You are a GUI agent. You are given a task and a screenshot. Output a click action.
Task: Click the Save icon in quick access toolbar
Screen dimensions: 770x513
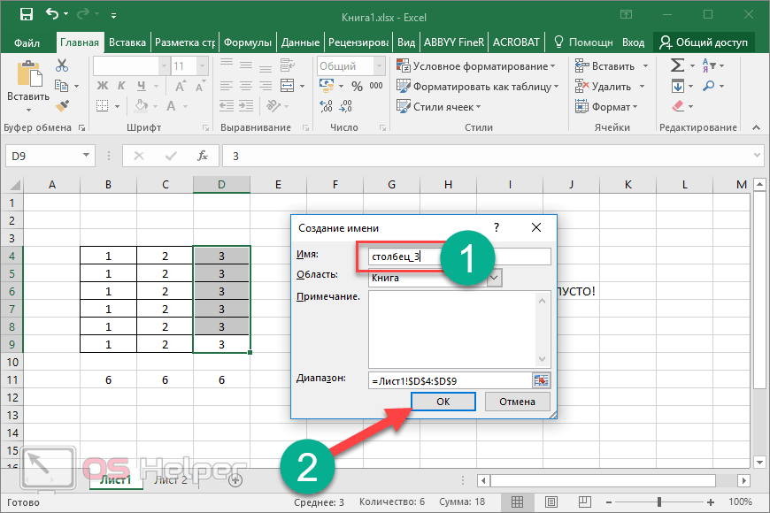tap(26, 15)
